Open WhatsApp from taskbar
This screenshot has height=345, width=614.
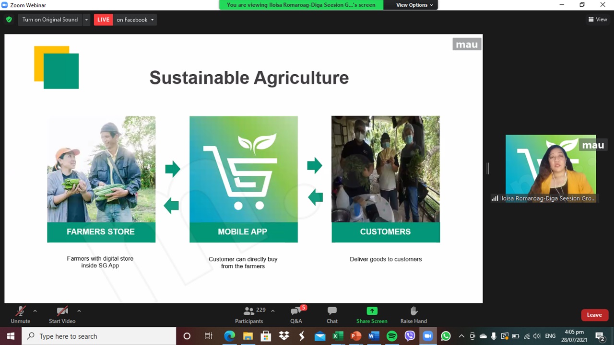tap(446, 336)
